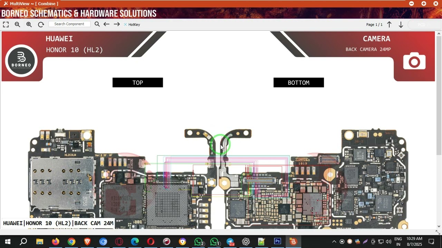The height and width of the screenshot is (248, 442).
Task: Go to previous result with left arrow
Action: (106, 24)
